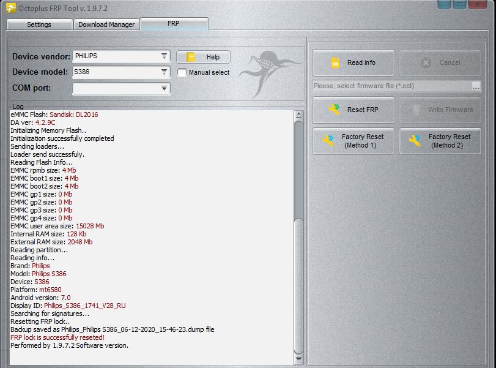Click the Cancel button
The image size is (496, 368).
point(440,62)
